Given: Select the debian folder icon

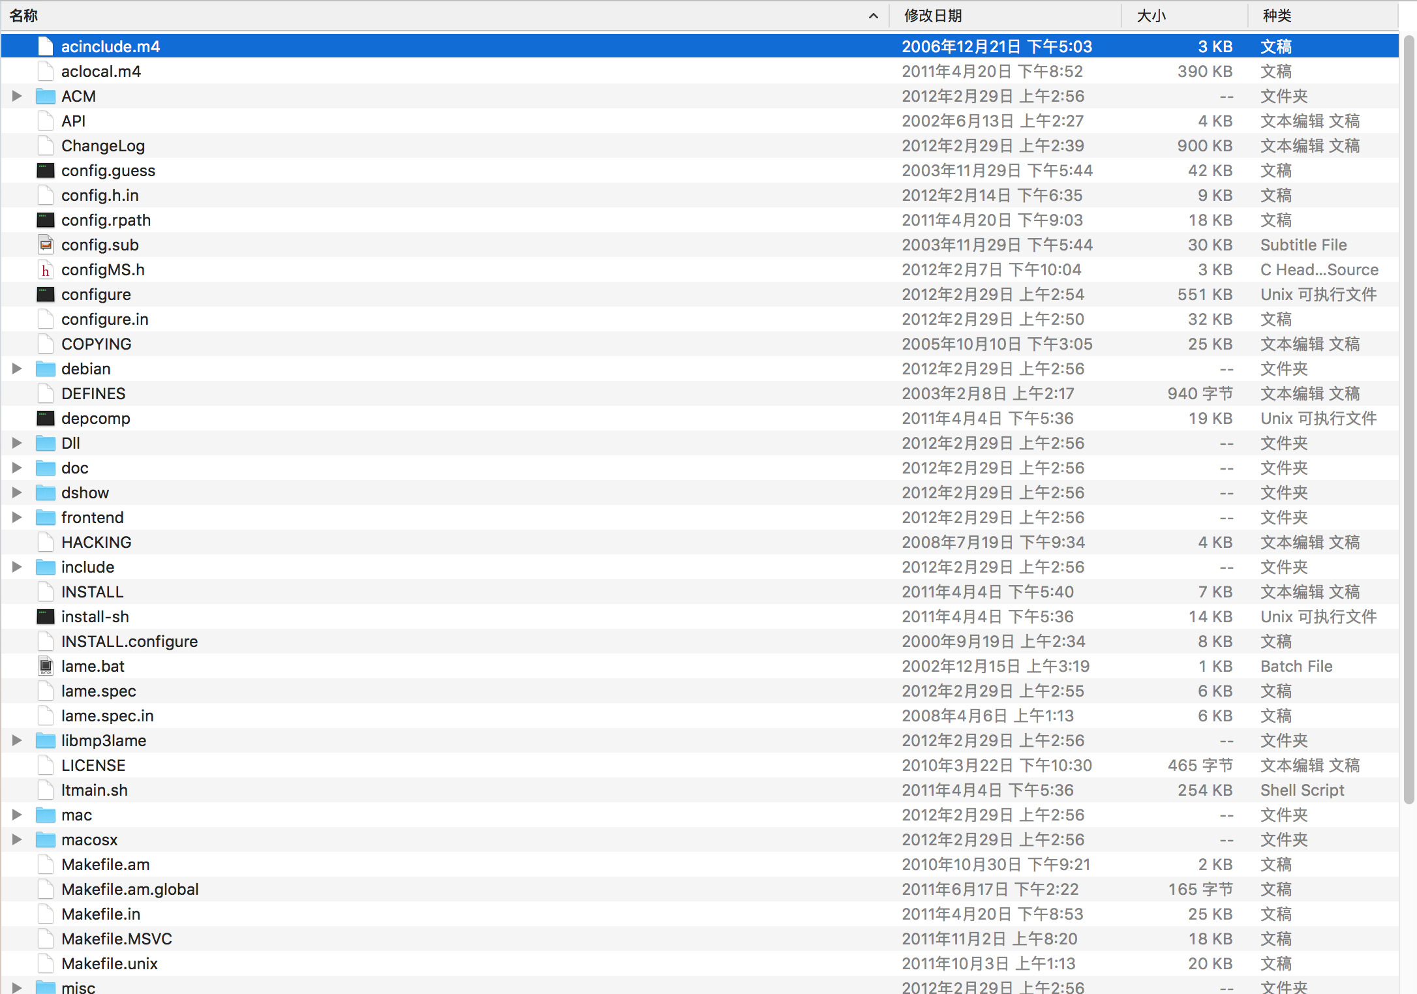Looking at the screenshot, I should tap(46, 369).
